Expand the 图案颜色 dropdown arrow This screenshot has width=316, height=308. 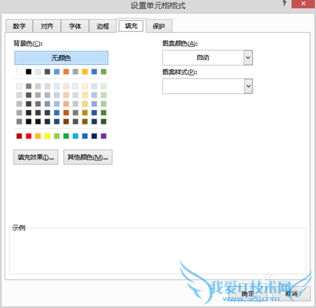(x=248, y=57)
